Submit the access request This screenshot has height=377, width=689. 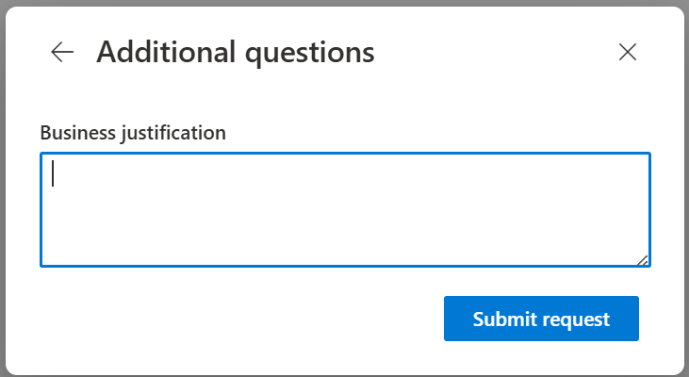click(541, 319)
